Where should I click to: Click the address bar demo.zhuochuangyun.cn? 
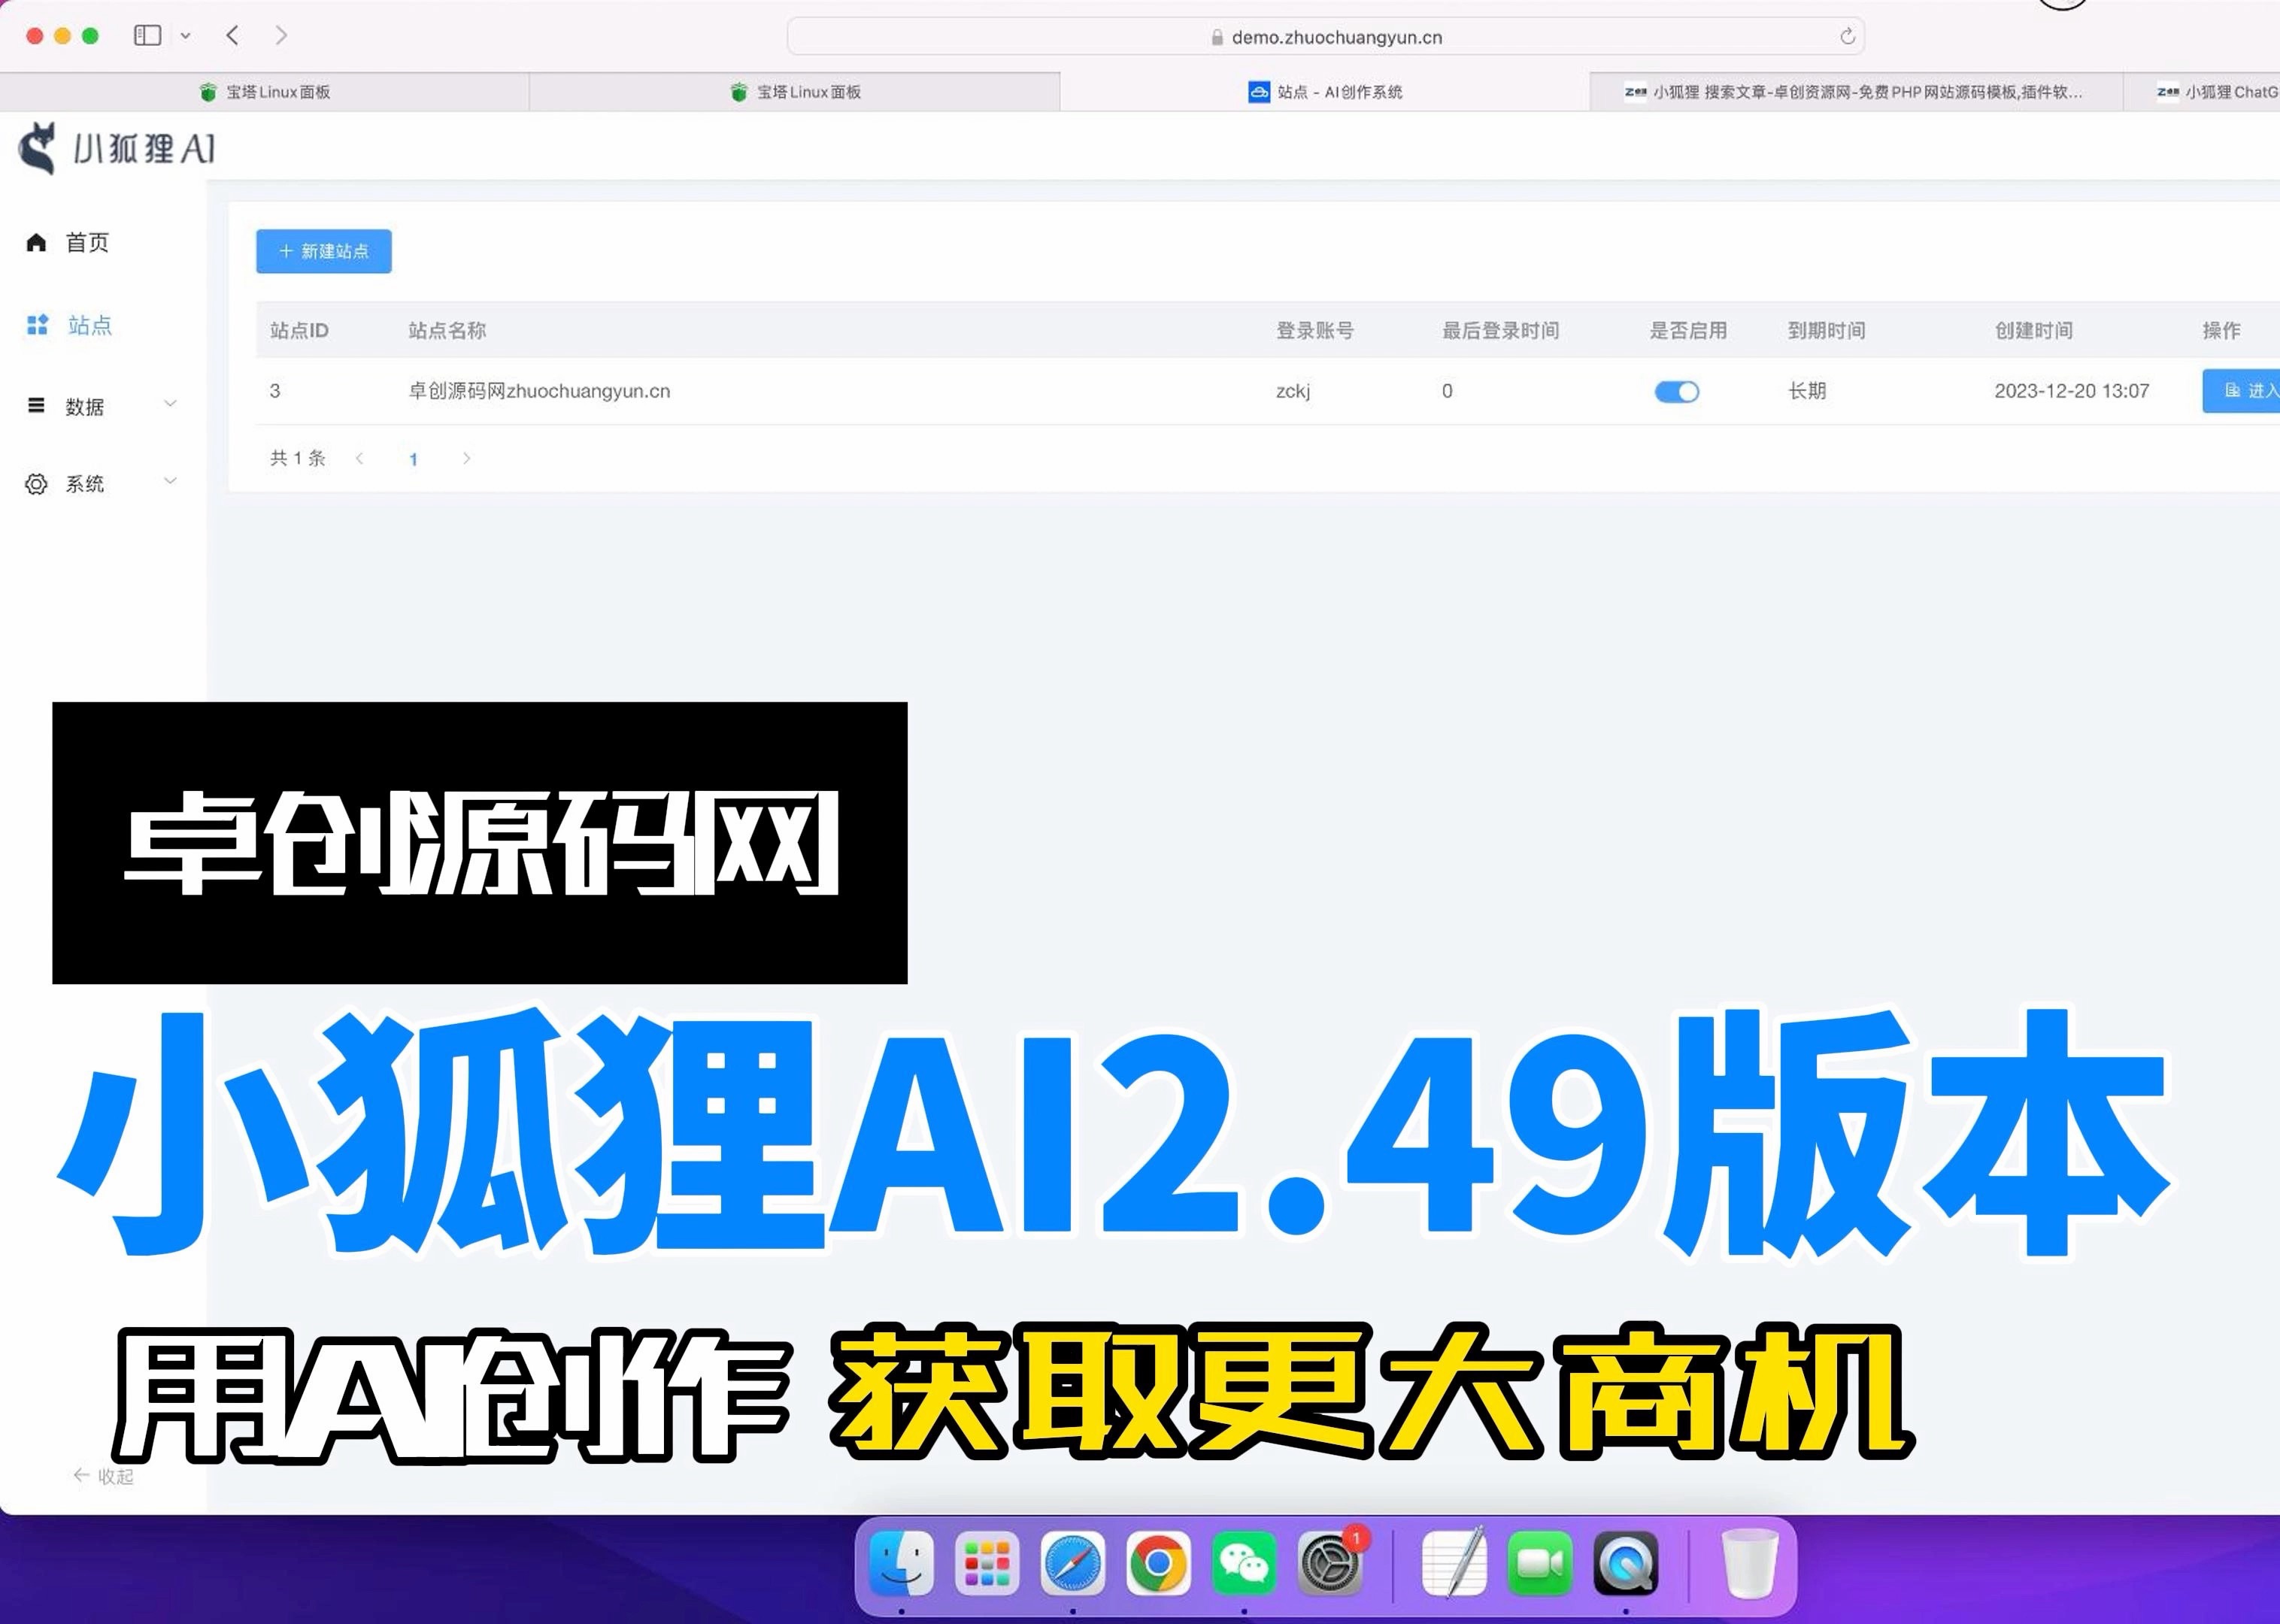(x=1325, y=37)
